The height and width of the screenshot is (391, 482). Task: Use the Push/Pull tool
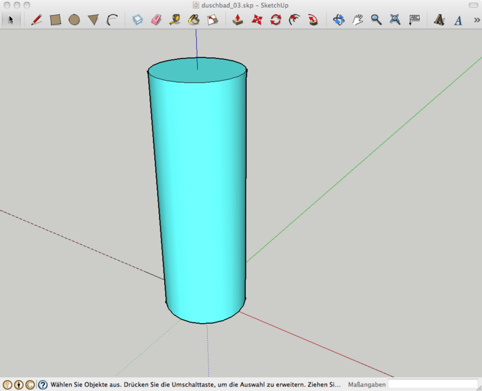238,20
